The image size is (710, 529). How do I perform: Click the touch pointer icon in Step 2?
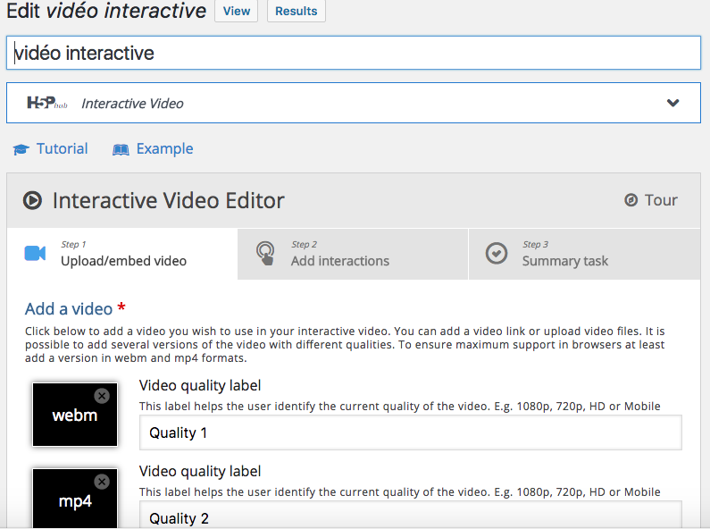[x=265, y=253]
